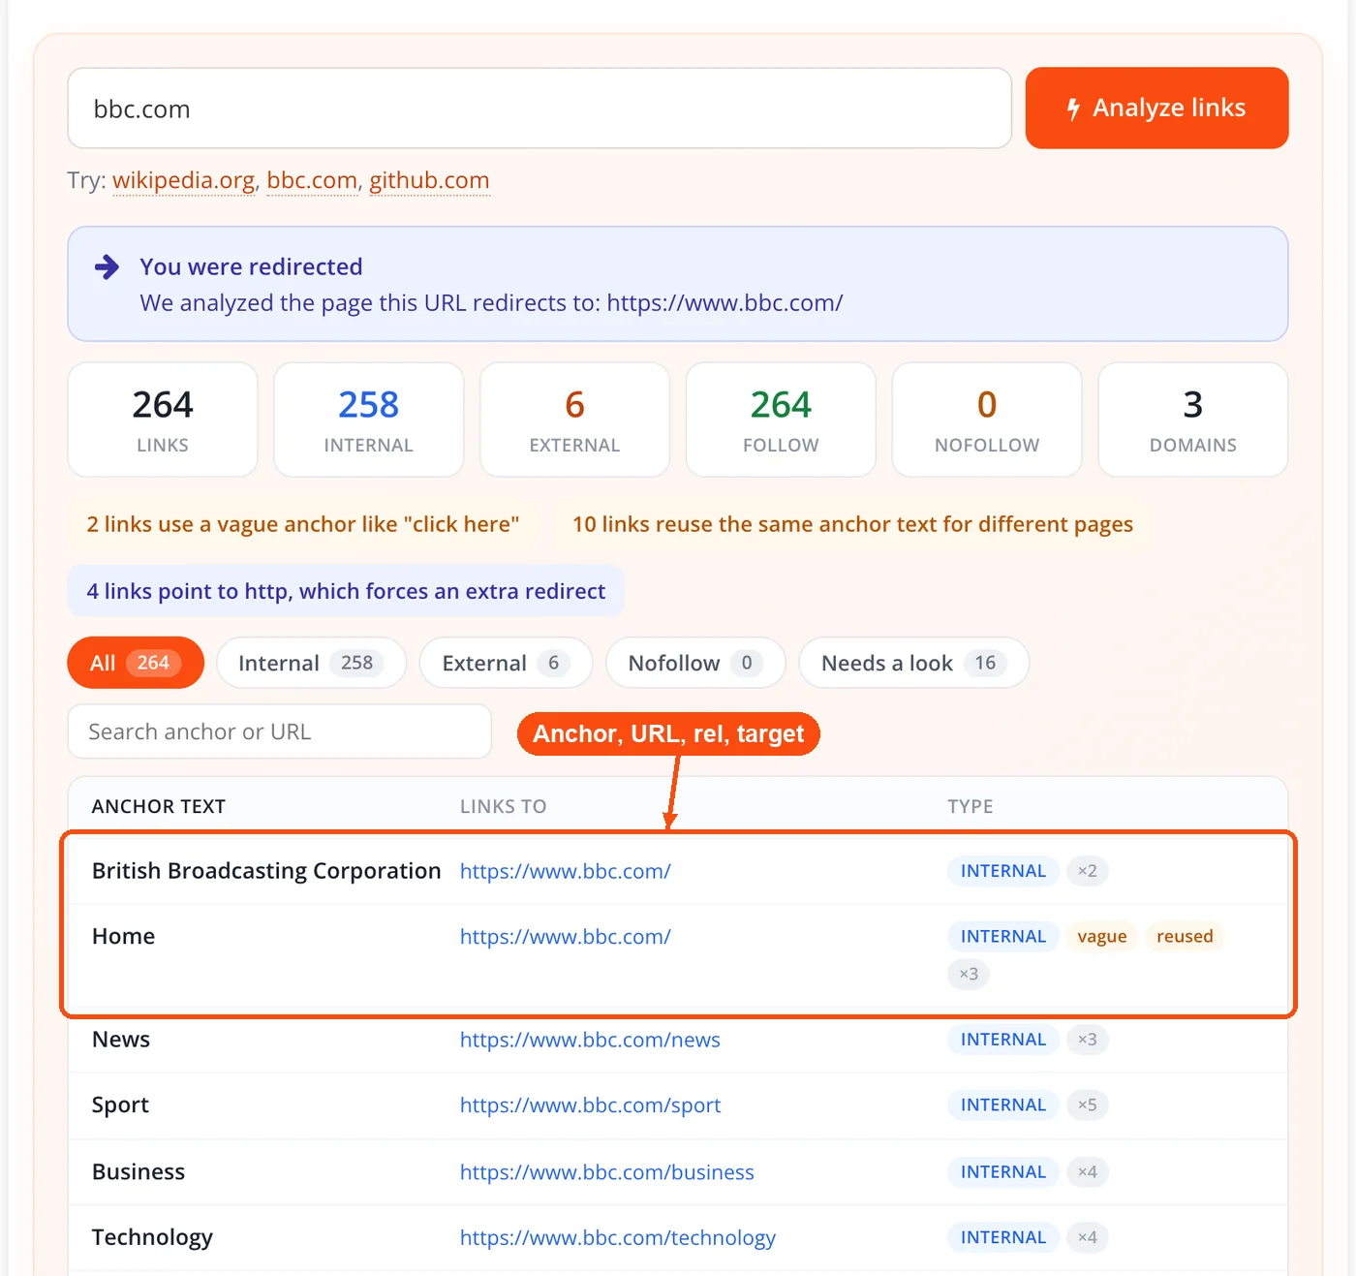Select the Nofollow 0 filter tab
This screenshot has height=1276, width=1356.
(x=694, y=663)
